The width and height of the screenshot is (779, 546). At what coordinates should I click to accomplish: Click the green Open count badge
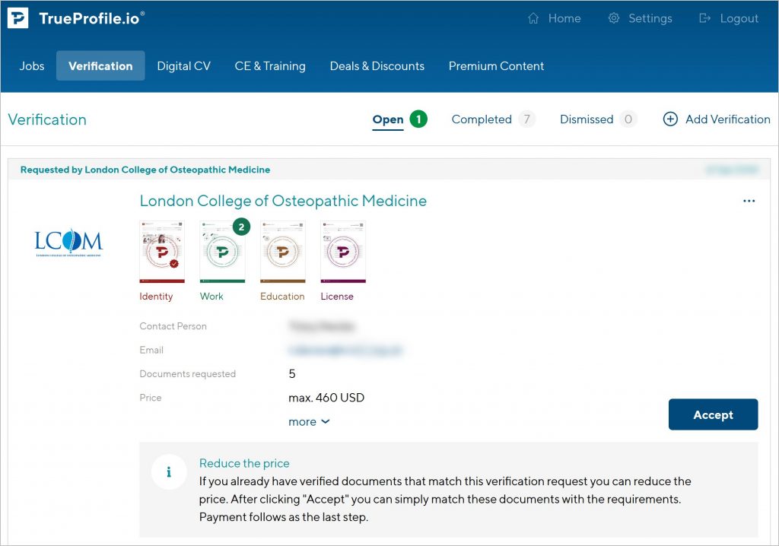click(418, 119)
